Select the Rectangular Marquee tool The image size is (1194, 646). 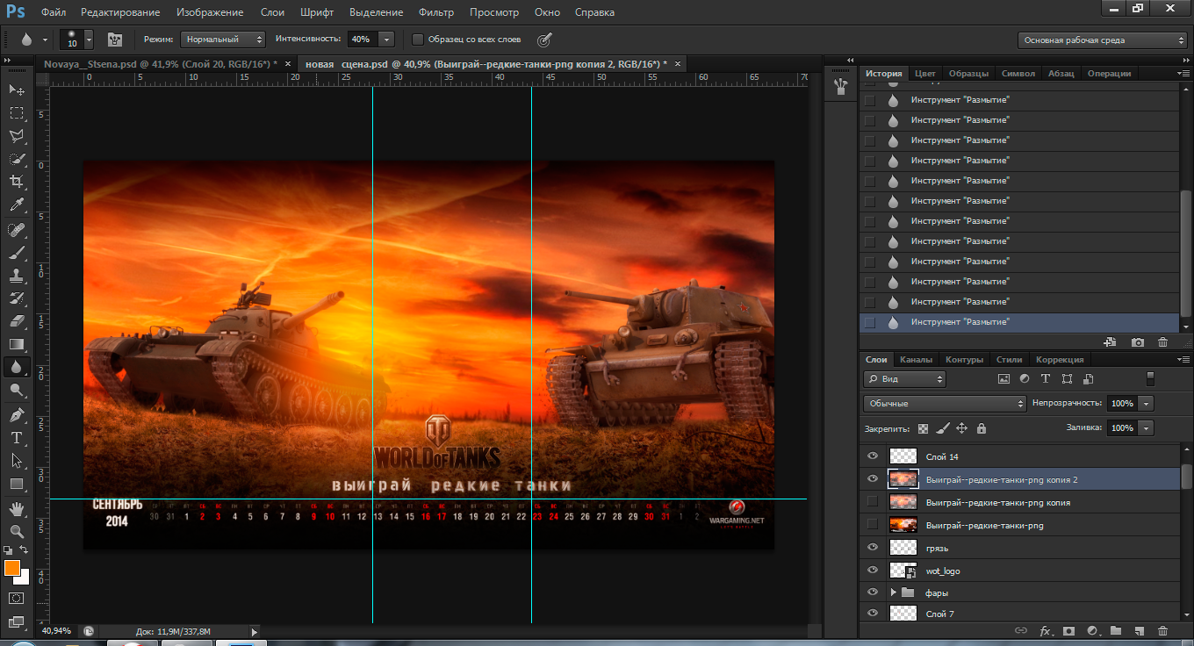17,113
